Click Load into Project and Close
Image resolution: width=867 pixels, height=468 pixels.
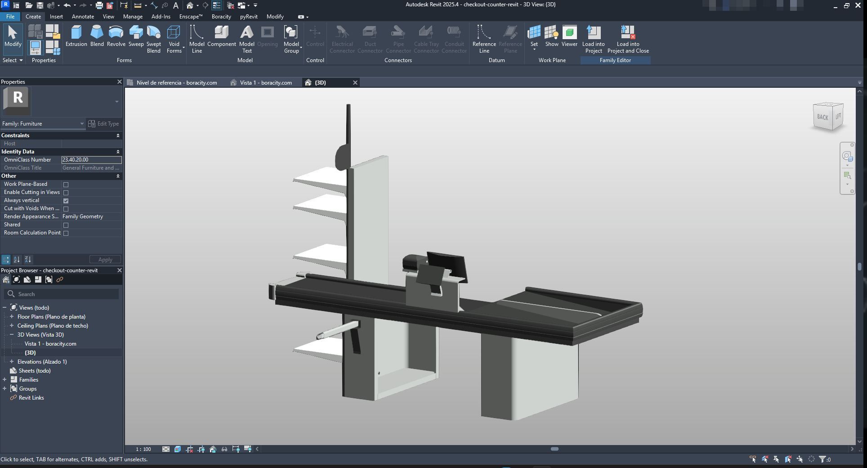(628, 39)
